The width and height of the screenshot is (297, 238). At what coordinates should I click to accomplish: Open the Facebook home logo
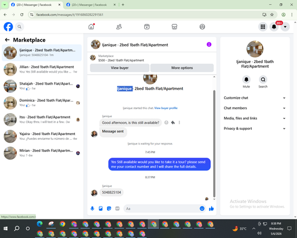point(8,27)
